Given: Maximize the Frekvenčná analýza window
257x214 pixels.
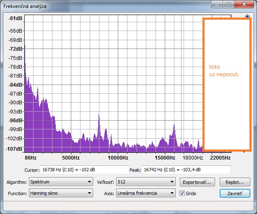Looking at the screenshot, I should (229, 4).
